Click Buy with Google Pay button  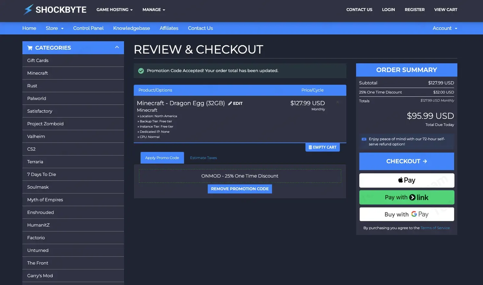point(406,214)
